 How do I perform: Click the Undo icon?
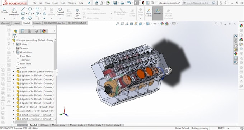[129, 3]
